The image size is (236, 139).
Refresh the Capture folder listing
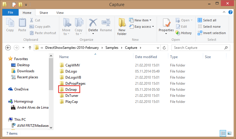click(165, 48)
